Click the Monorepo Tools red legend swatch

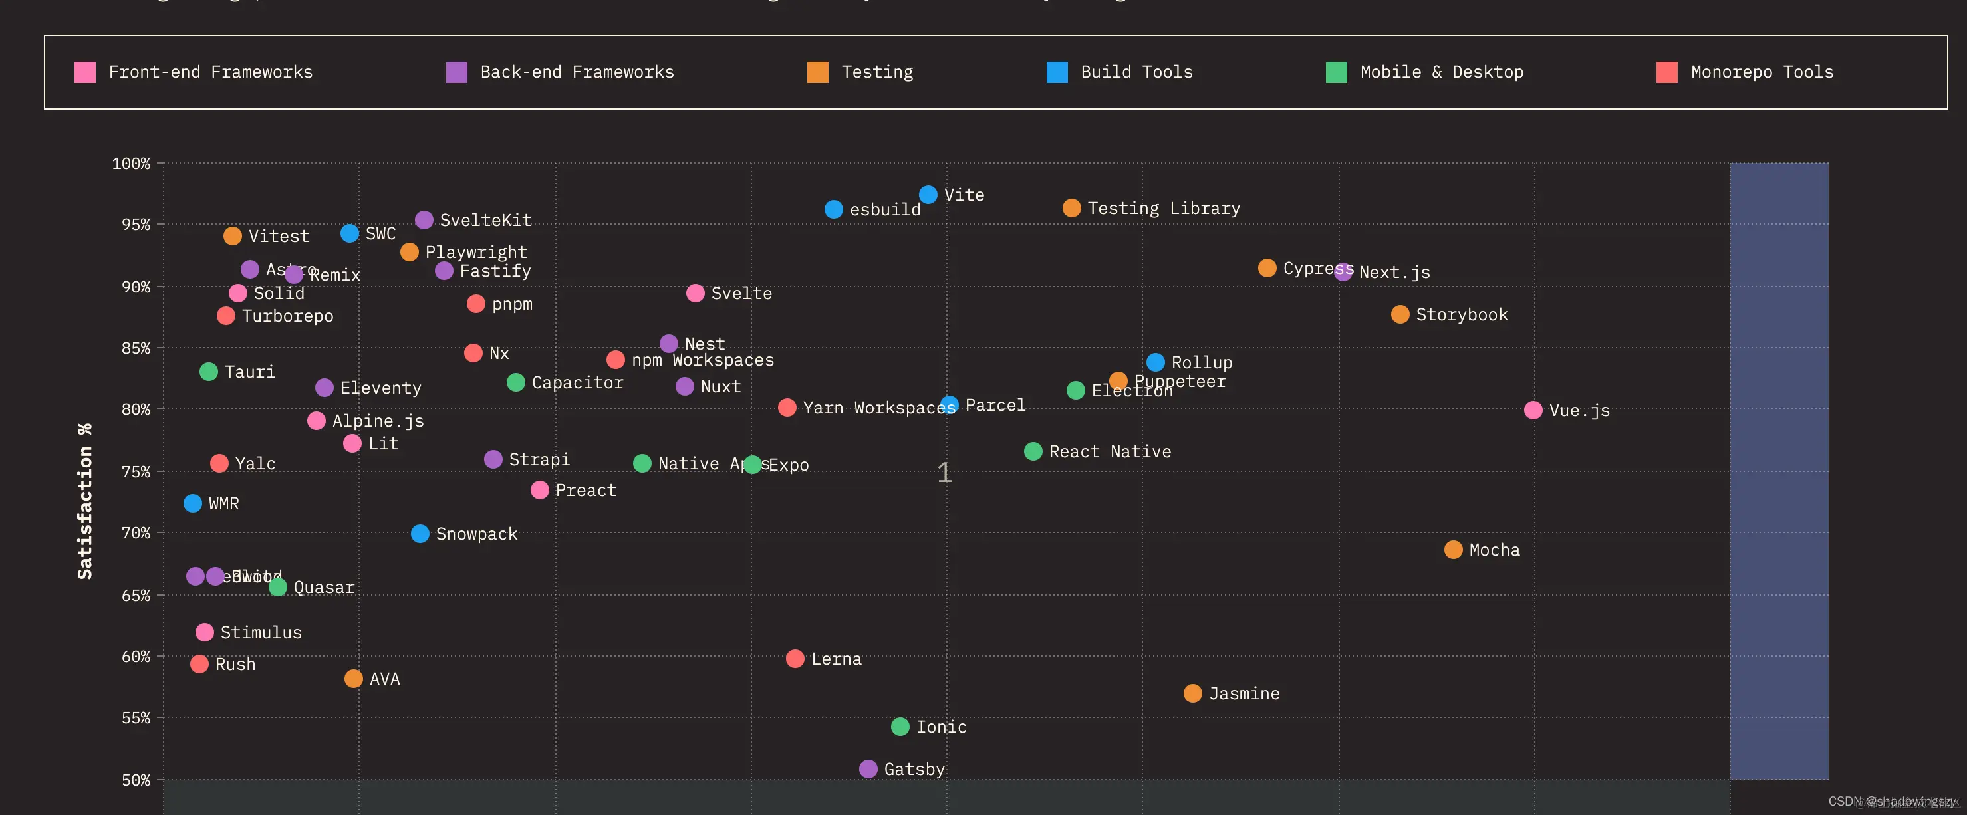click(x=1667, y=72)
